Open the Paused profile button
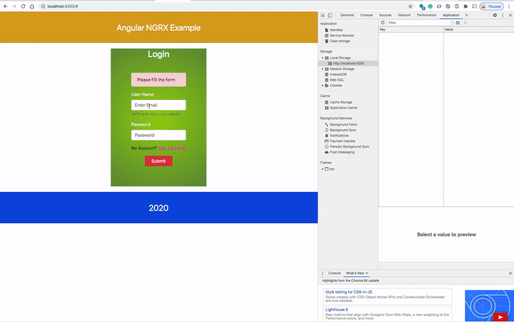This screenshot has width=514, height=322. coord(492,6)
